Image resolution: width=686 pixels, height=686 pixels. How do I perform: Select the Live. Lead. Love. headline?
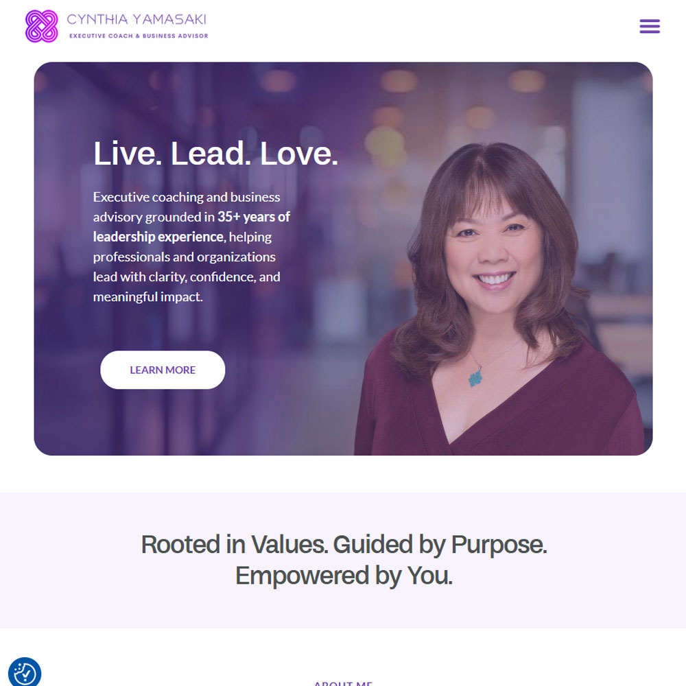(215, 154)
